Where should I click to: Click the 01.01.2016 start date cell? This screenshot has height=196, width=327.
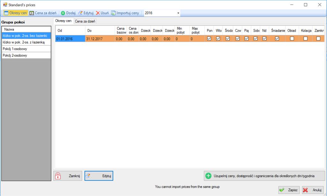[70, 39]
